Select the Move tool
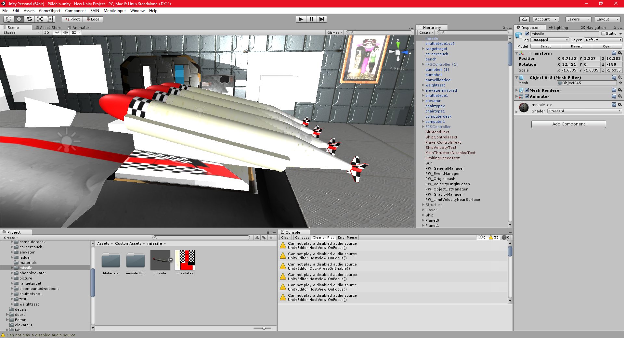 point(19,19)
